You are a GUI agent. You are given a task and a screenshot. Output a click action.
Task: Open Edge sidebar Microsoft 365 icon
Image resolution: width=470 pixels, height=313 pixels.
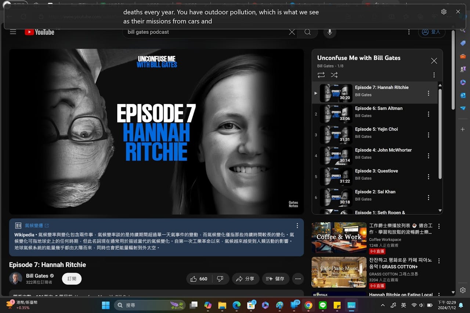pos(463,82)
